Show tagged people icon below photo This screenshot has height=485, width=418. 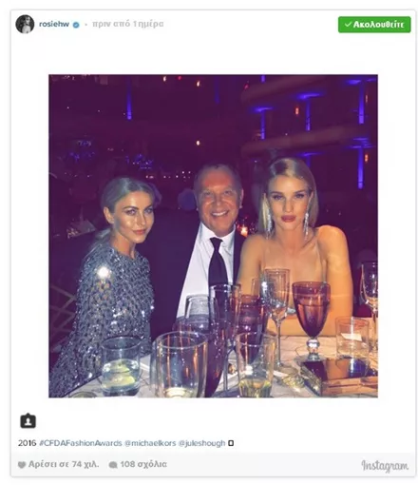(28, 421)
